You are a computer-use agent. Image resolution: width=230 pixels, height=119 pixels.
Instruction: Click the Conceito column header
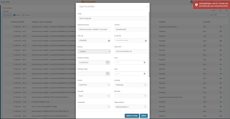click(207, 22)
